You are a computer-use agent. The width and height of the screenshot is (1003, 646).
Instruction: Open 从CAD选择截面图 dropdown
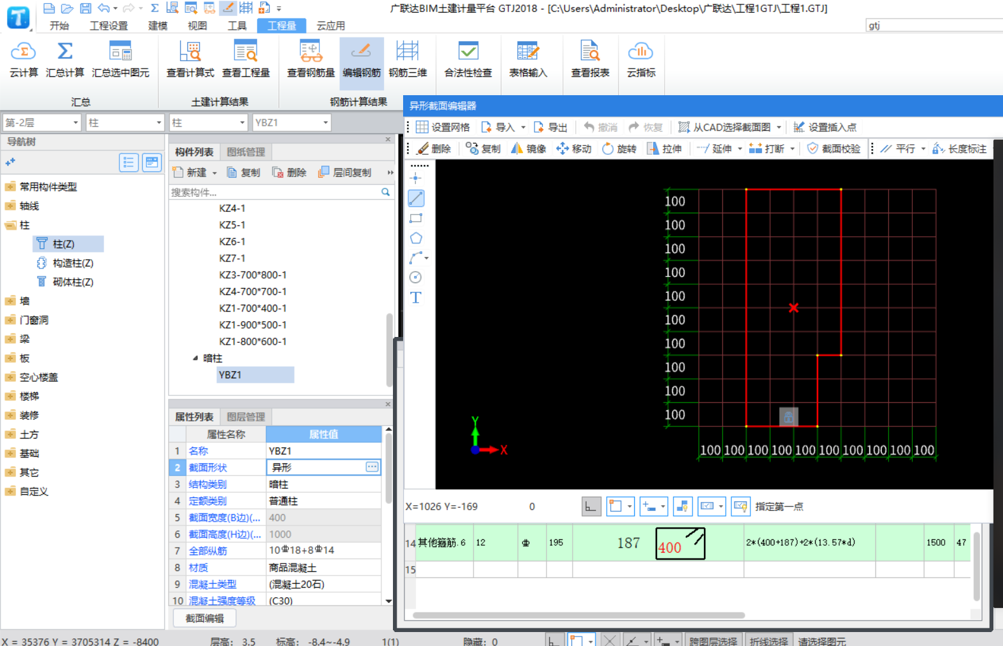click(779, 128)
